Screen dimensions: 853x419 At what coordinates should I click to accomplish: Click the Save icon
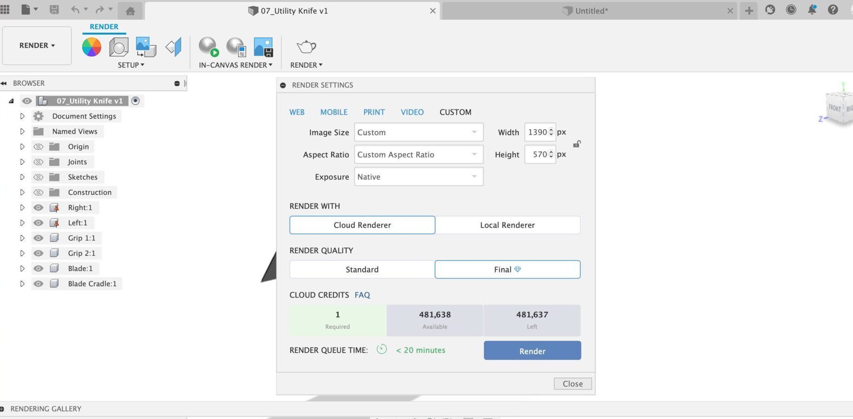click(x=54, y=10)
